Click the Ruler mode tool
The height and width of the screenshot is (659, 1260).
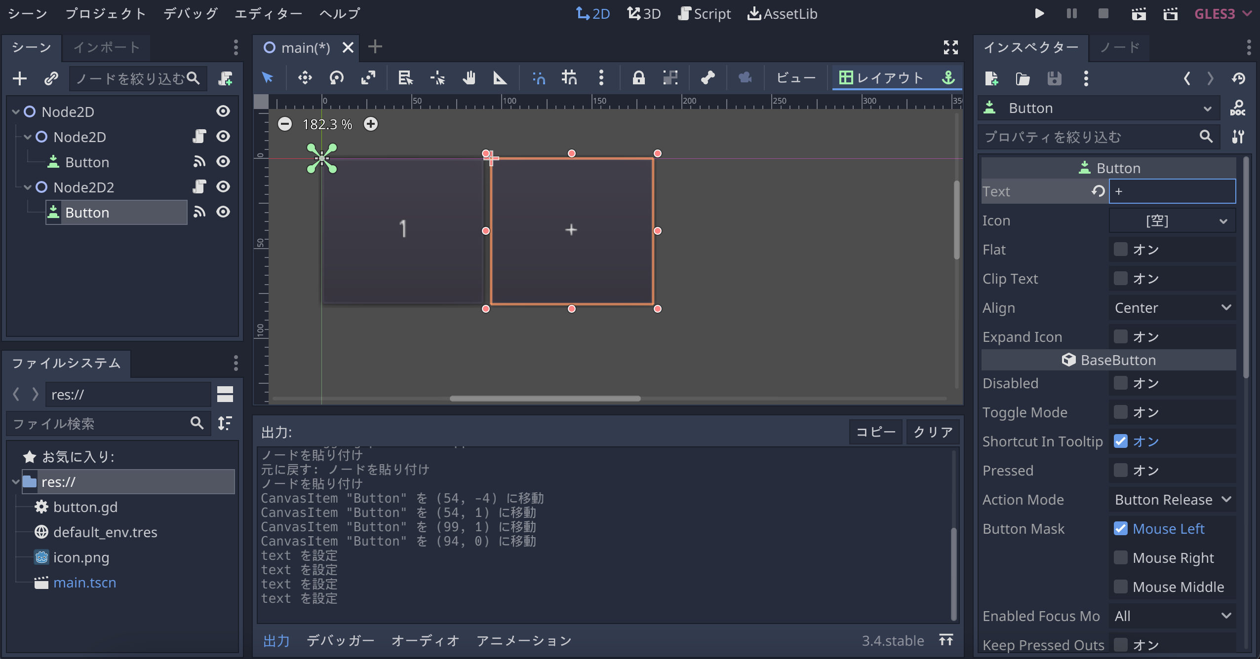pos(500,78)
